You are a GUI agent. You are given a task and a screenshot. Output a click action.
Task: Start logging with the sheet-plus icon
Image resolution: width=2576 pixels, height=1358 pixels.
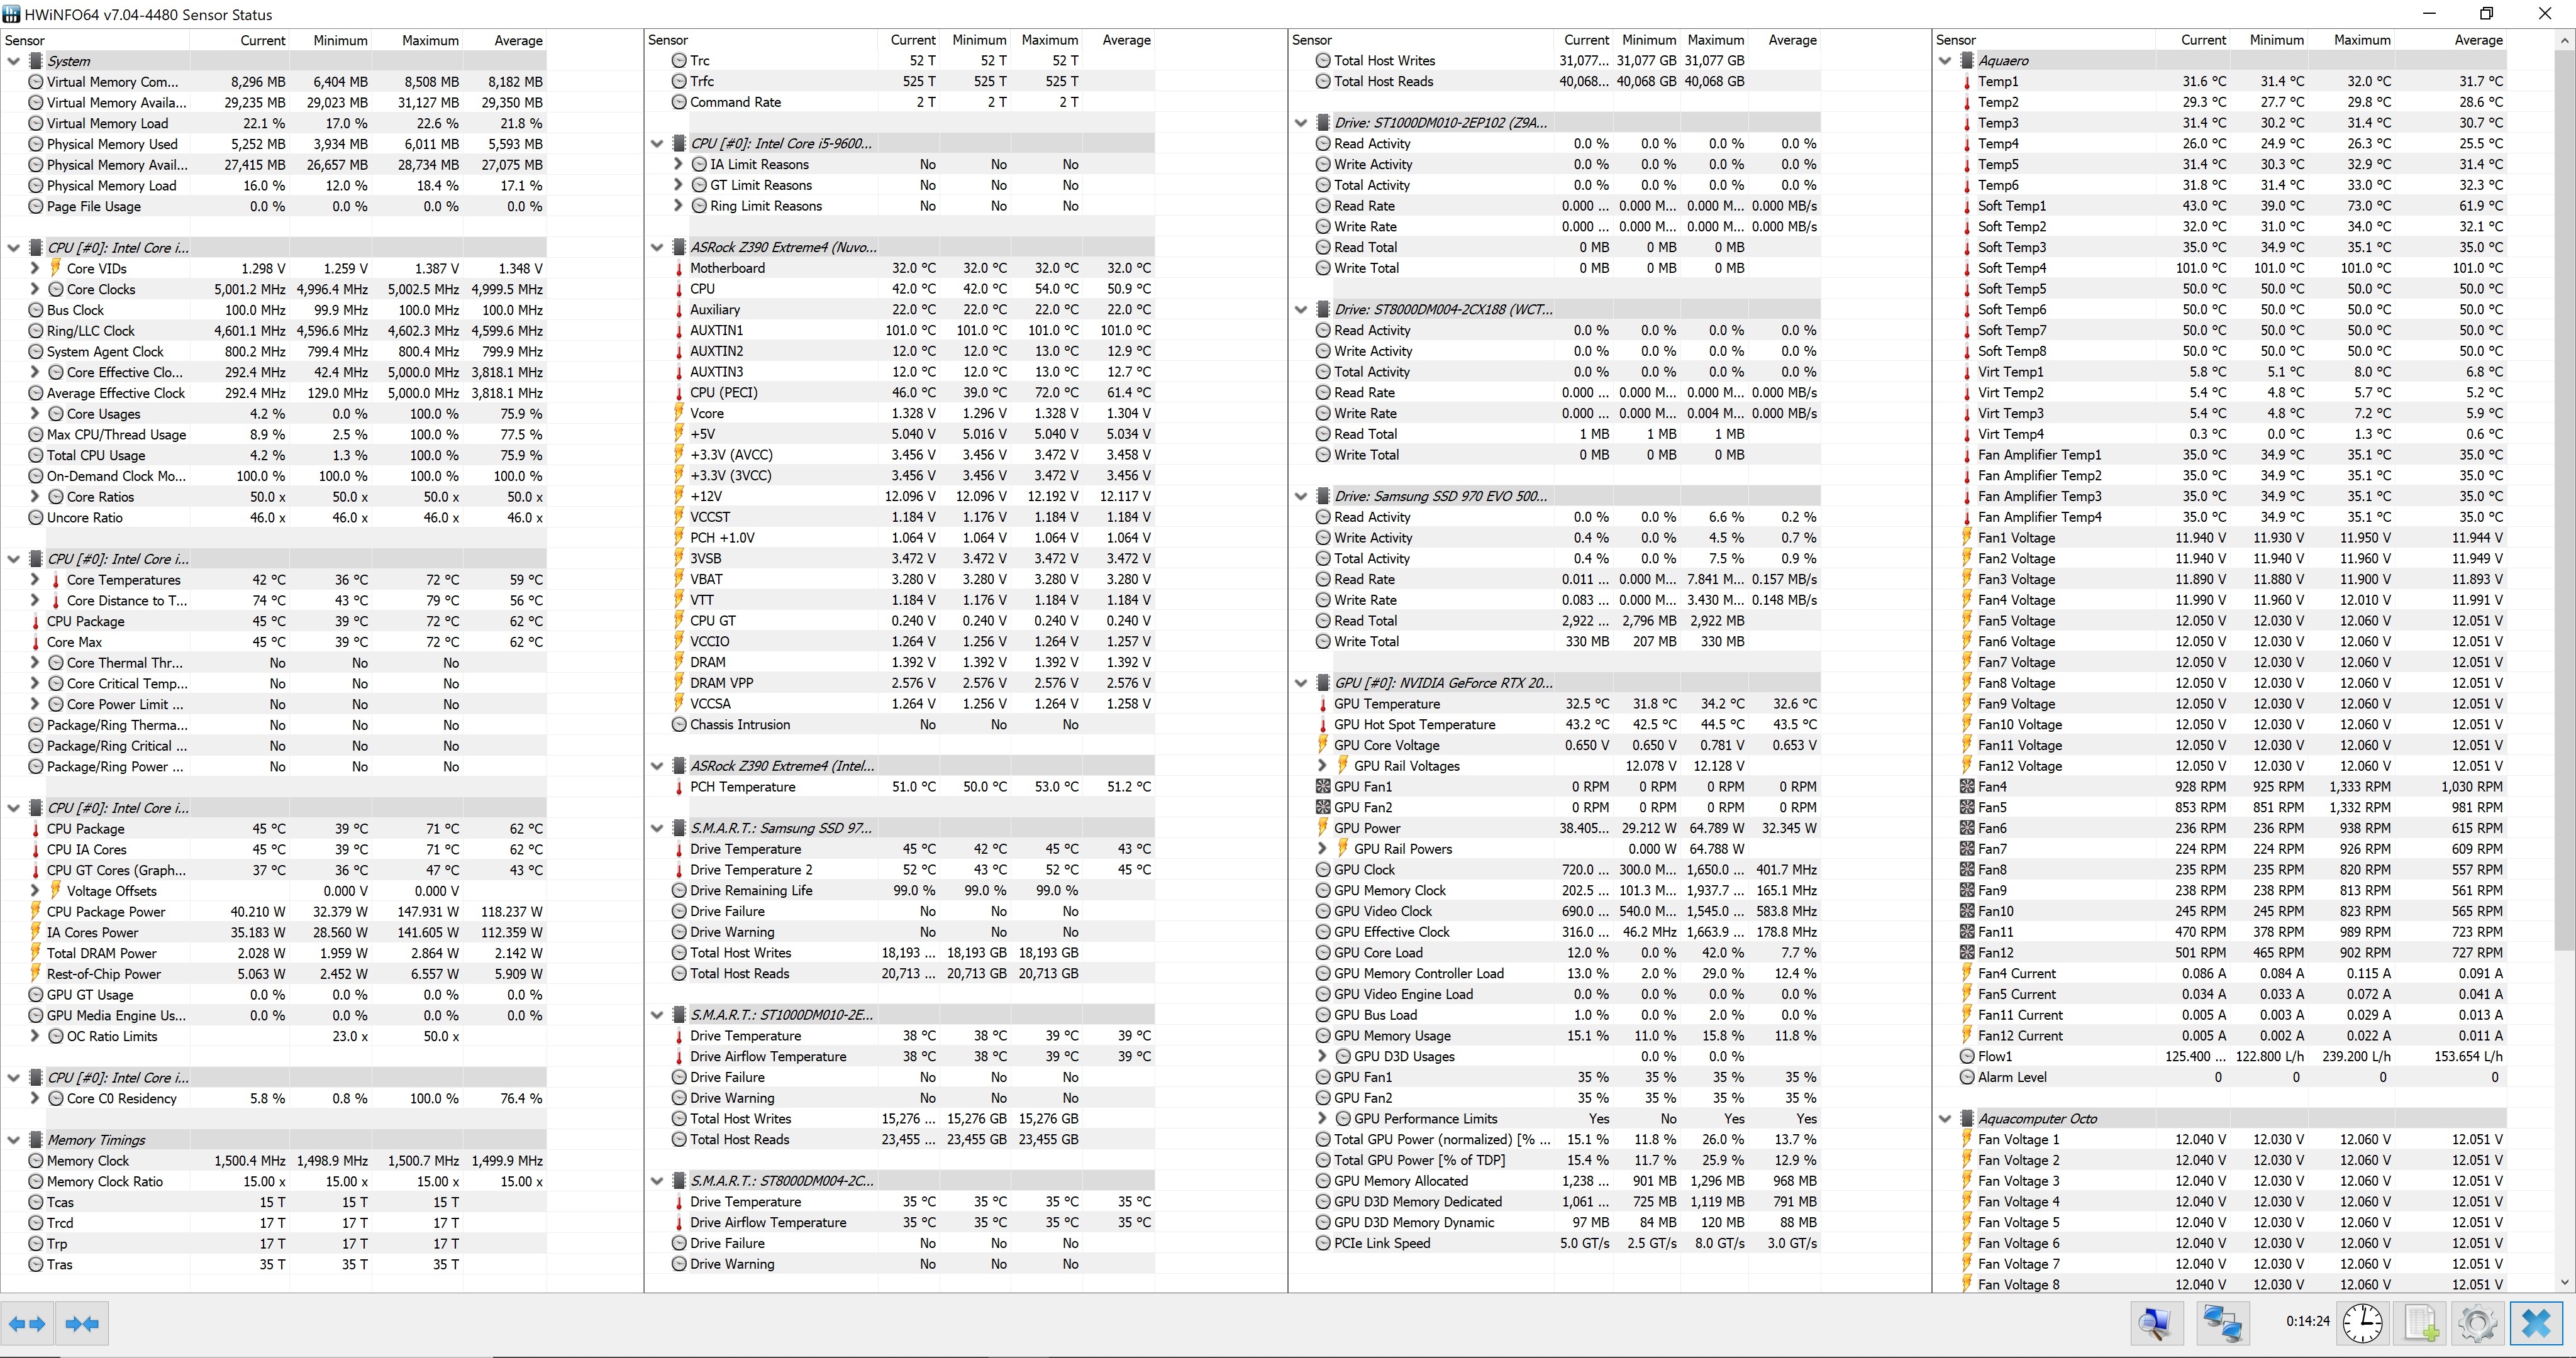[x=2420, y=1323]
